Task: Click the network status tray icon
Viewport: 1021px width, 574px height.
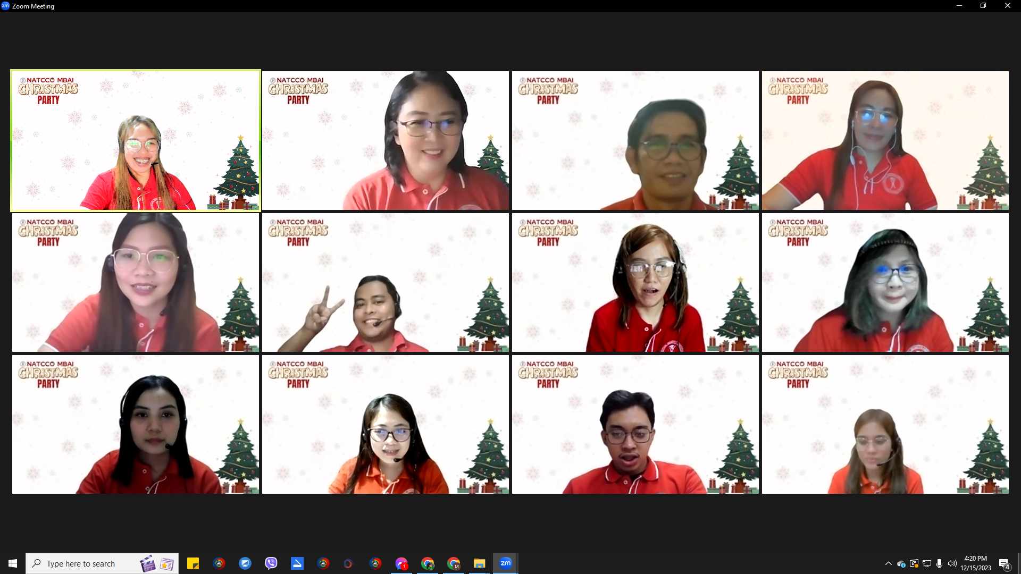Action: (x=927, y=563)
